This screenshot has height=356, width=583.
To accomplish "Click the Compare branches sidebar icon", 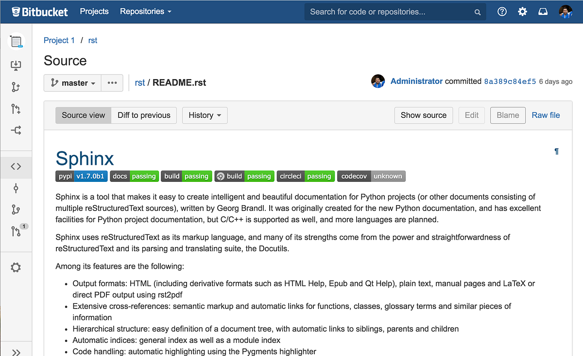I will click(17, 129).
